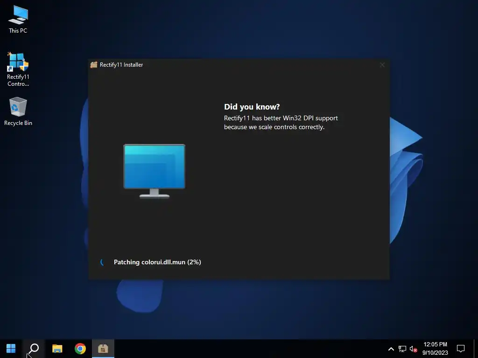Image resolution: width=478 pixels, height=358 pixels.
Task: Open taskbar Search magnifier
Action: coord(34,349)
